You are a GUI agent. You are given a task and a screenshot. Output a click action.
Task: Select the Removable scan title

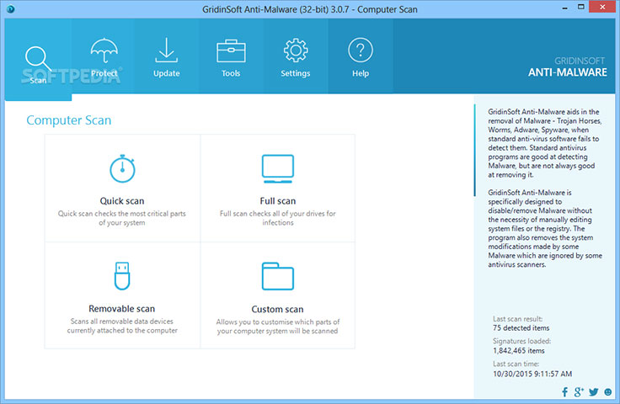(x=122, y=308)
